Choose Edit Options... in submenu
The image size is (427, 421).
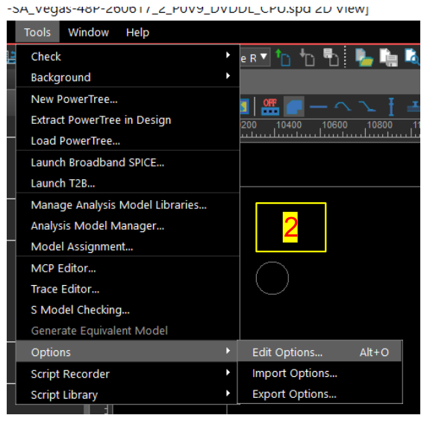320,352
